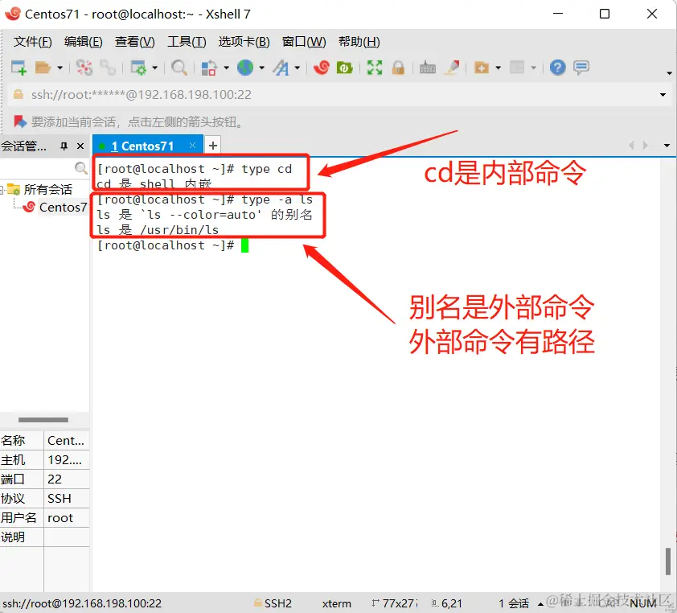The image size is (677, 613).
Task: Click the 77x27 terminal size status entry
Action: (x=395, y=603)
